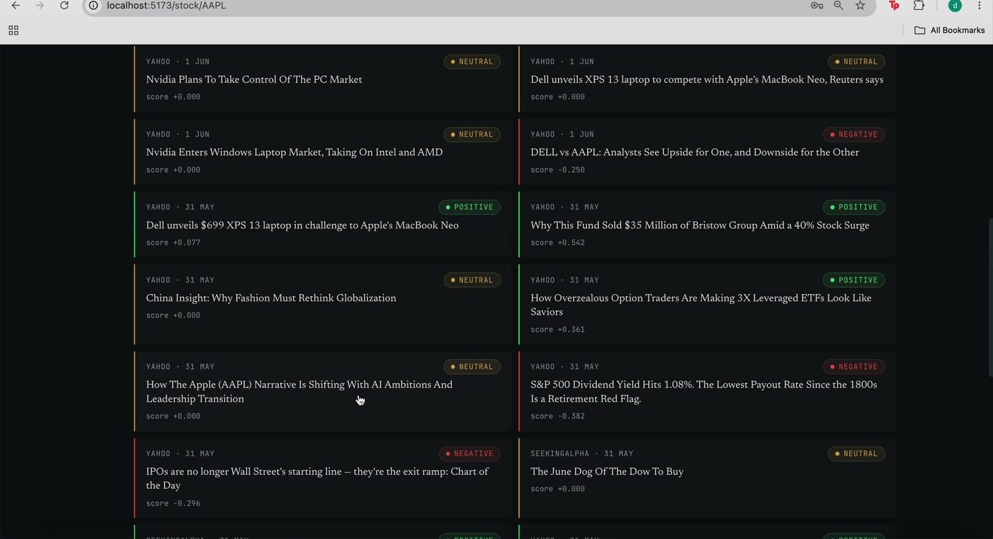The width and height of the screenshot is (993, 539).
Task: Open the green profile avatar
Action: (x=955, y=6)
